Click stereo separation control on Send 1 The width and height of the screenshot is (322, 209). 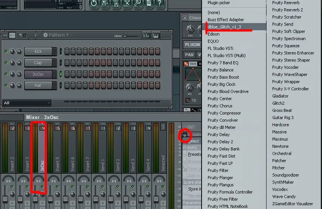99,179
